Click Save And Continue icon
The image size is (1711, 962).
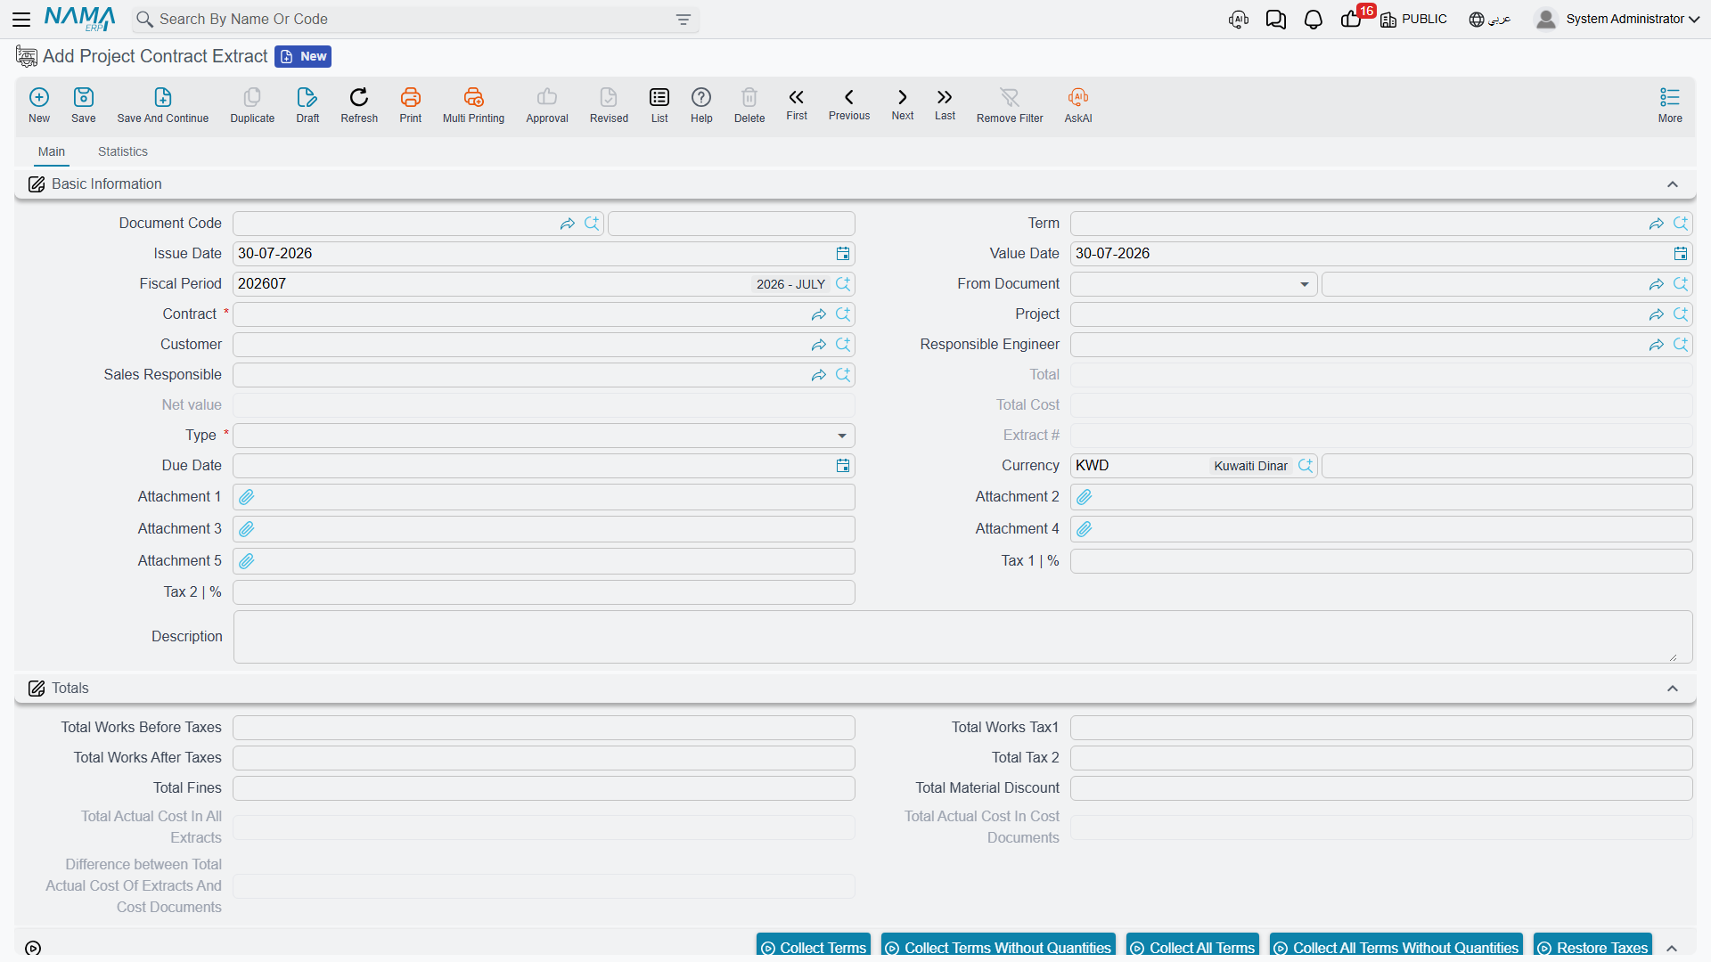pyautogui.click(x=163, y=104)
